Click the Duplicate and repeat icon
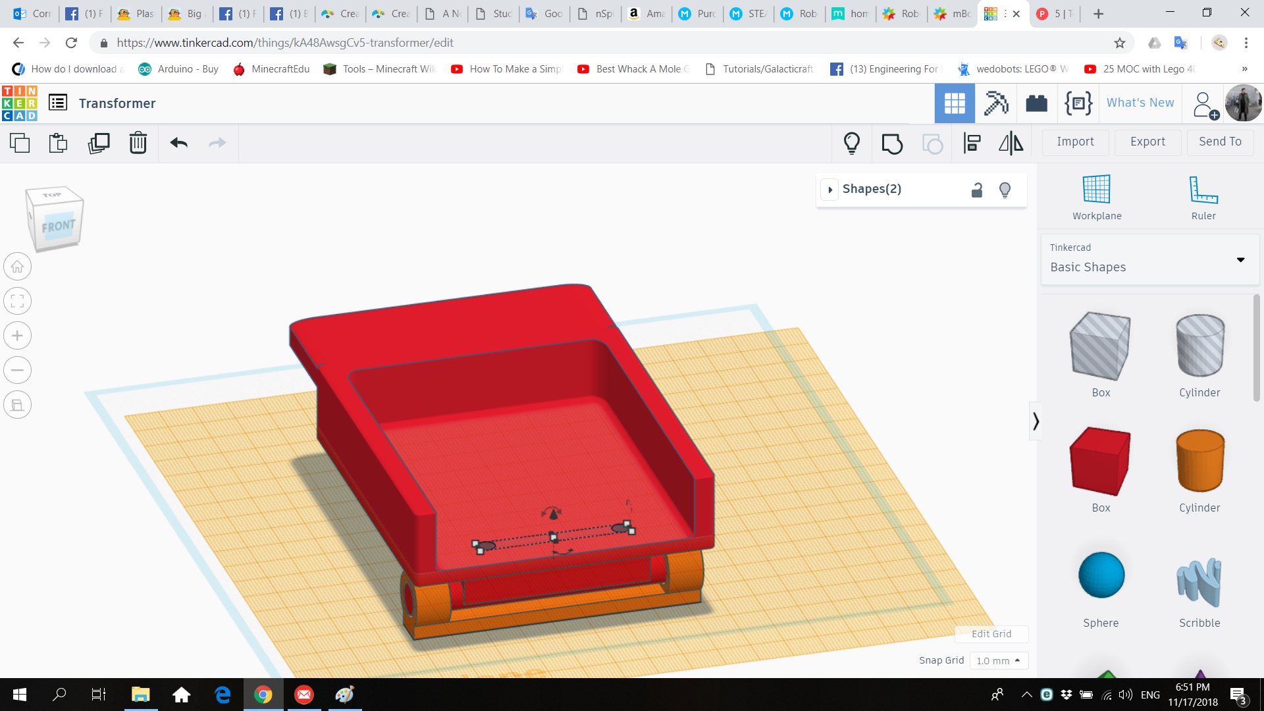The width and height of the screenshot is (1264, 711). pos(99,143)
